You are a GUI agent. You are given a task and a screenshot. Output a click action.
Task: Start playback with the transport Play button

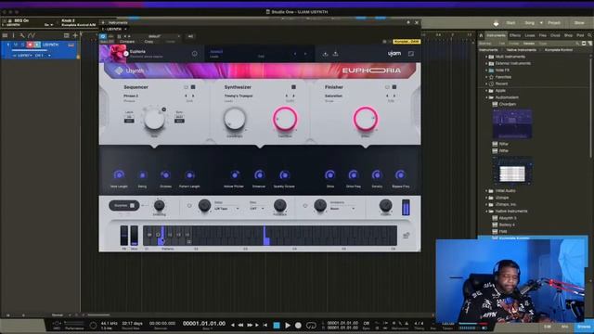click(288, 325)
